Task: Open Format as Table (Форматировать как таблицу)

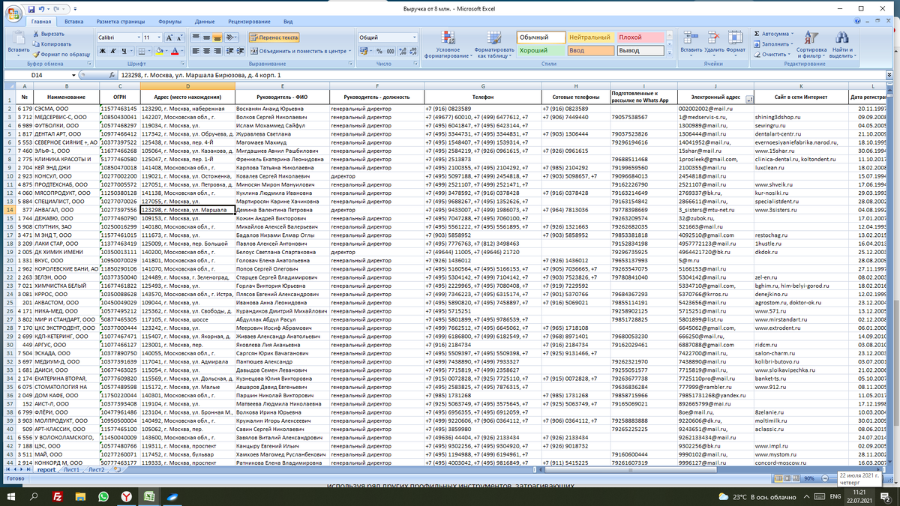Action: click(493, 45)
